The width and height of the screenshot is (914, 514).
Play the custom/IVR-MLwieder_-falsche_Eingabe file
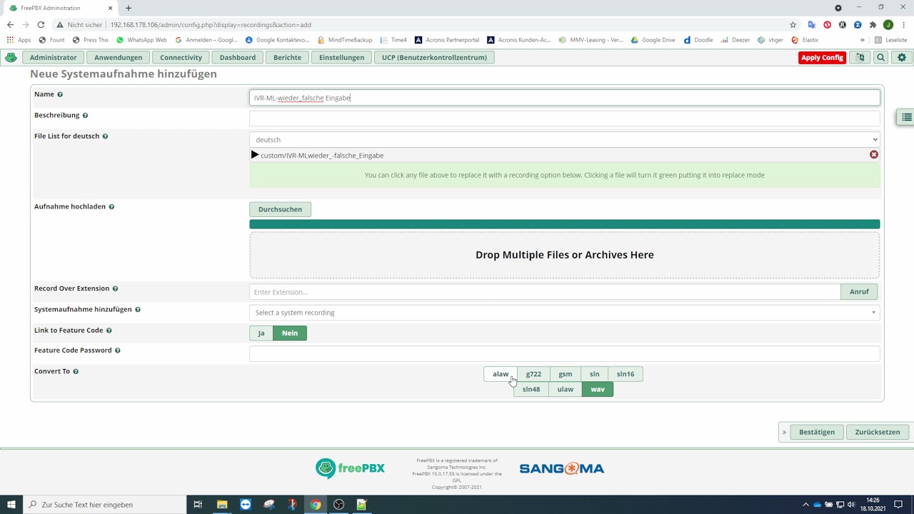(x=255, y=155)
